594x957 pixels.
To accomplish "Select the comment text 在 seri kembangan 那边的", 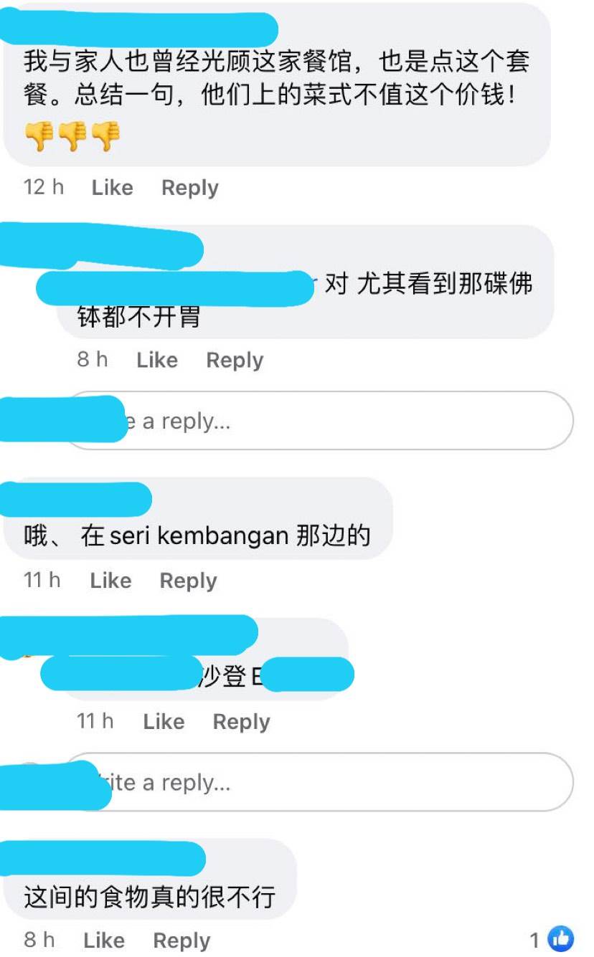I will (x=227, y=535).
